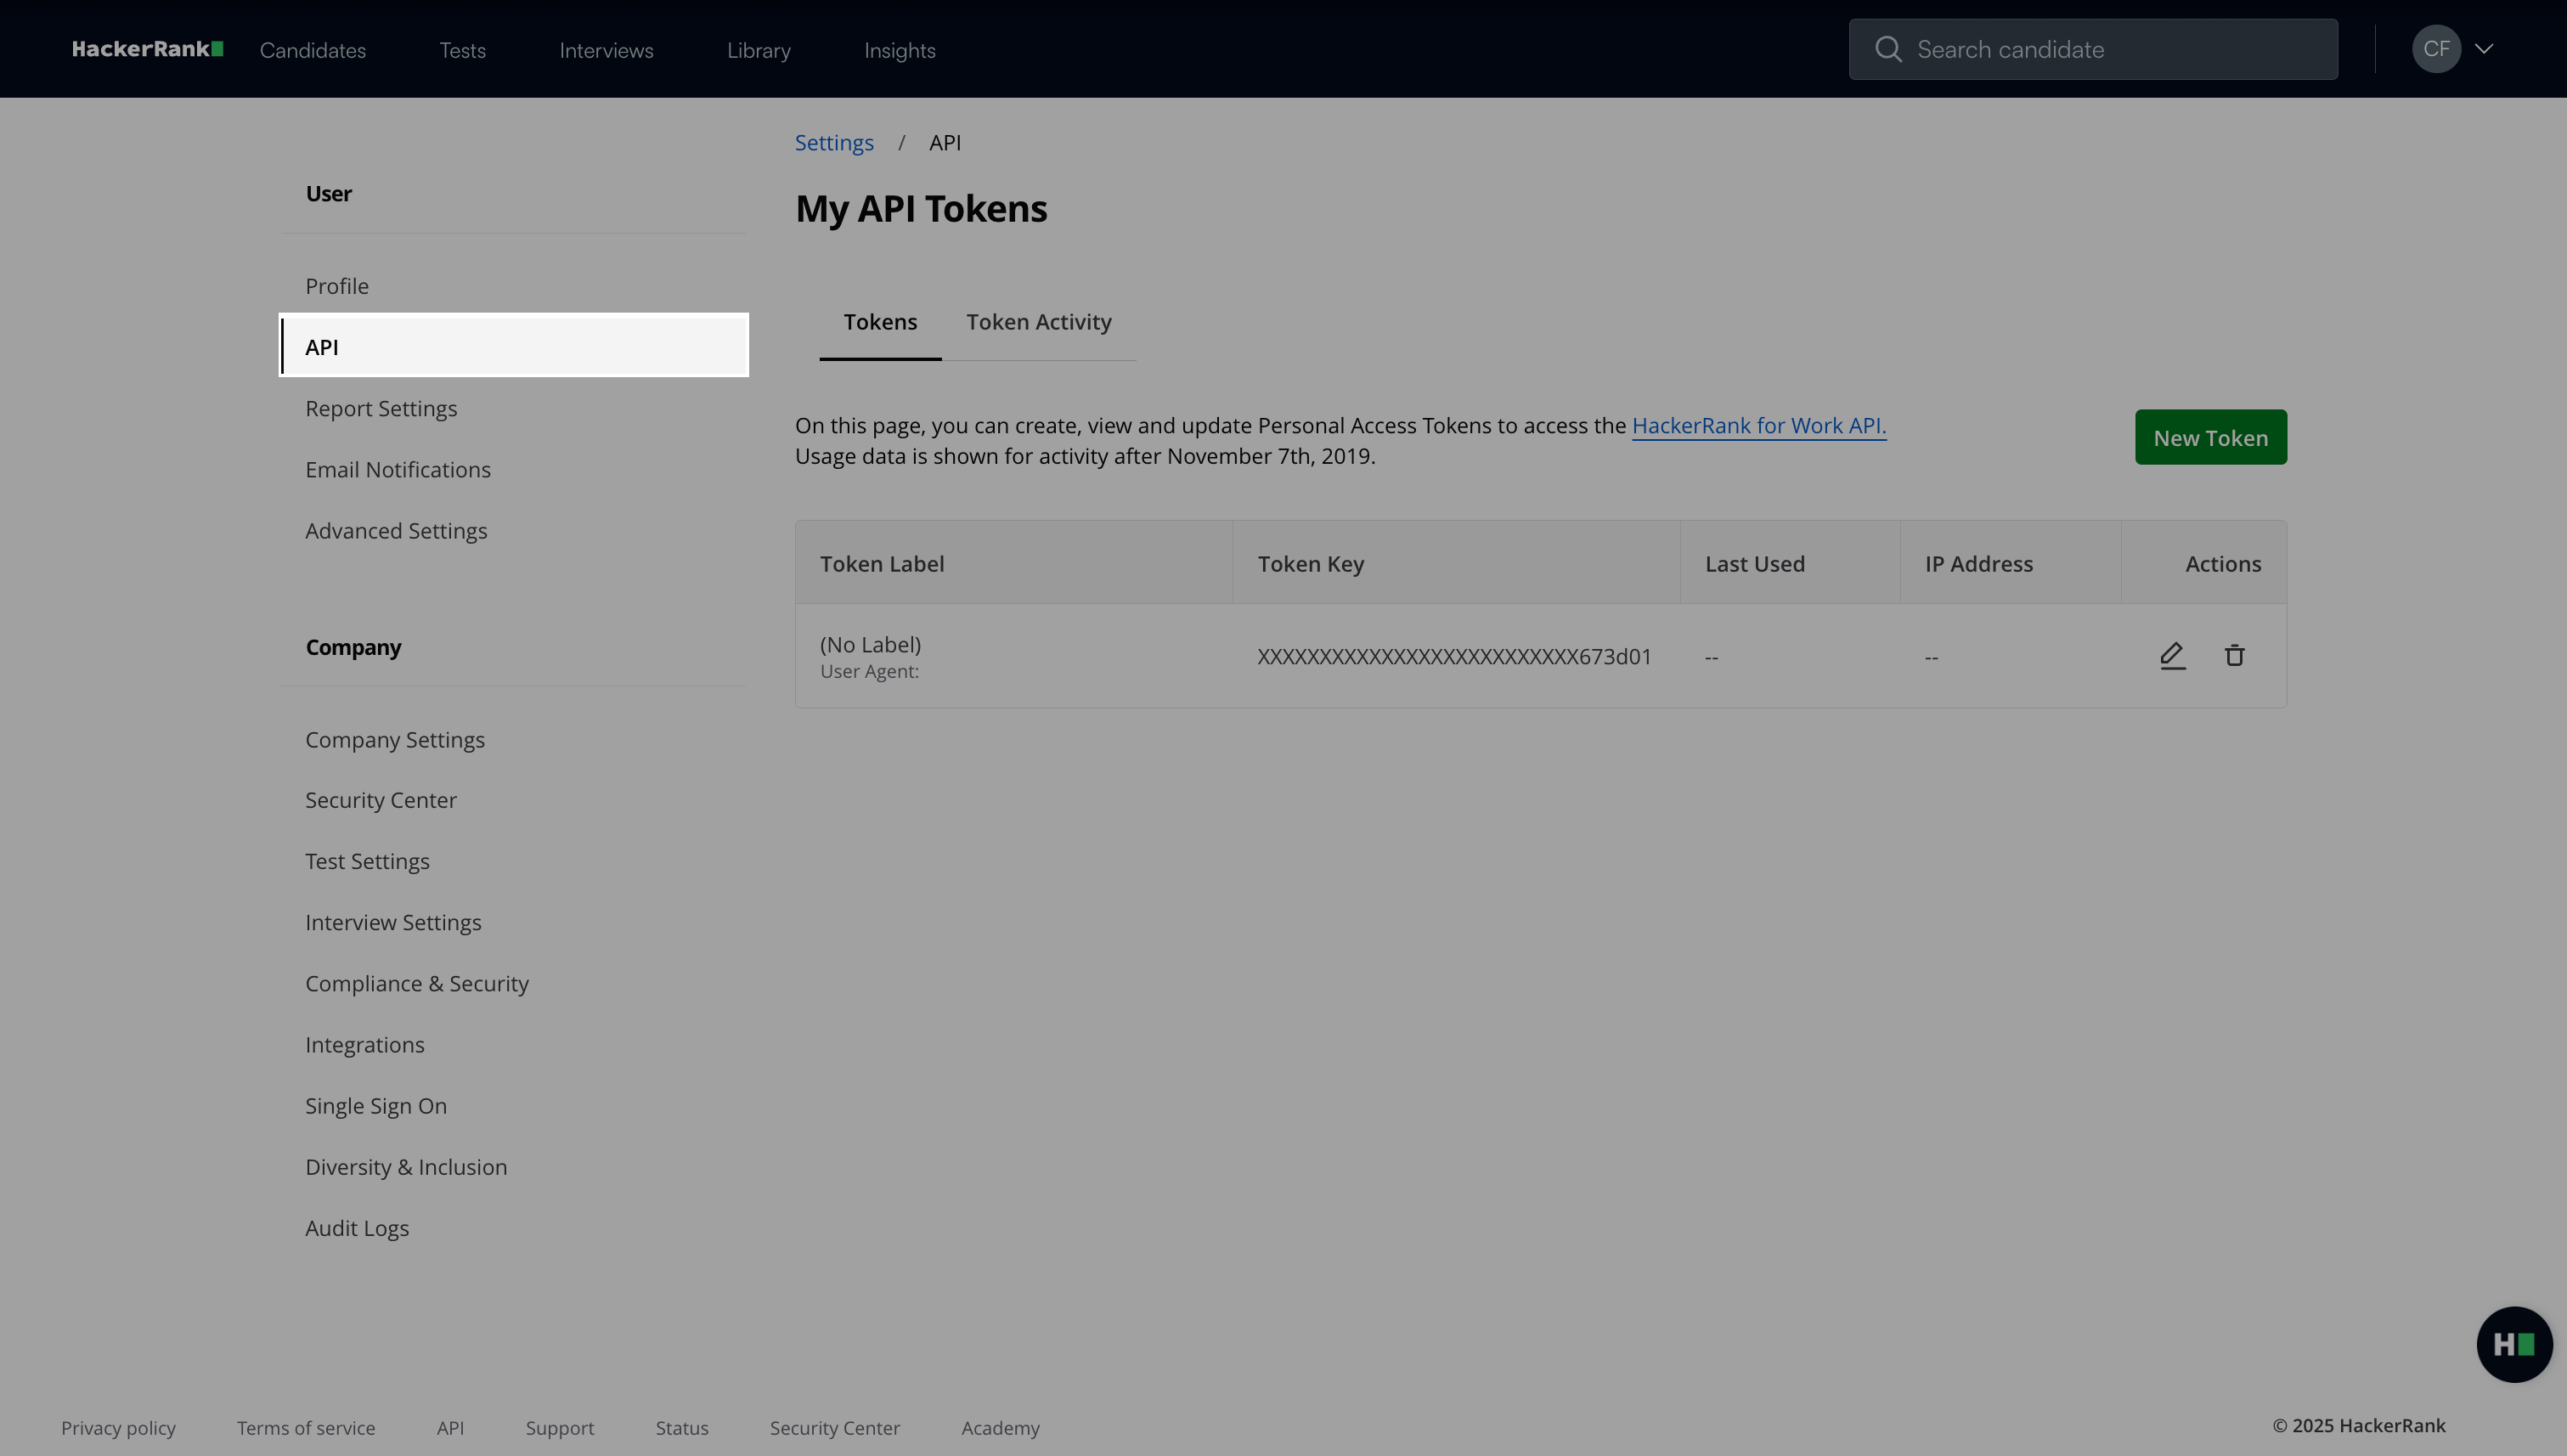2567x1456 pixels.
Task: Click the edit pencil icon for the token
Action: tap(2172, 656)
